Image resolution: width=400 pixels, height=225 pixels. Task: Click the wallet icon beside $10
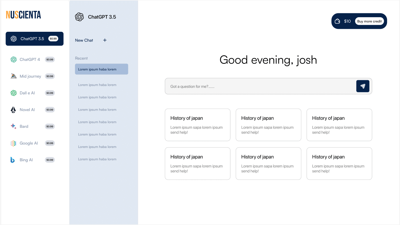[337, 21]
